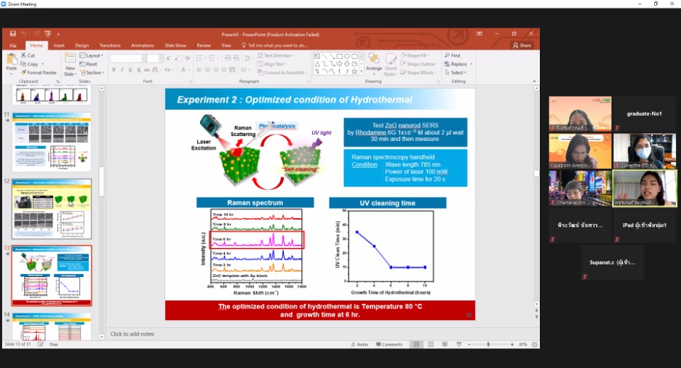Viewport: 681px width, 368px height.
Task: Switch to Reading View icon in status bar
Action: click(x=445, y=344)
